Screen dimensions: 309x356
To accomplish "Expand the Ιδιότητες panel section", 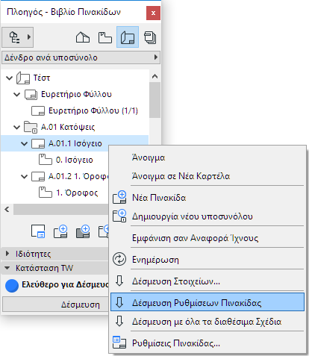I will click(7, 254).
